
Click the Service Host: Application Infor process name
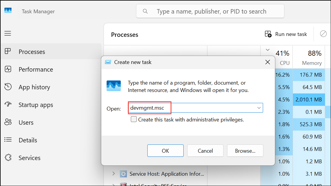click(x=167, y=174)
